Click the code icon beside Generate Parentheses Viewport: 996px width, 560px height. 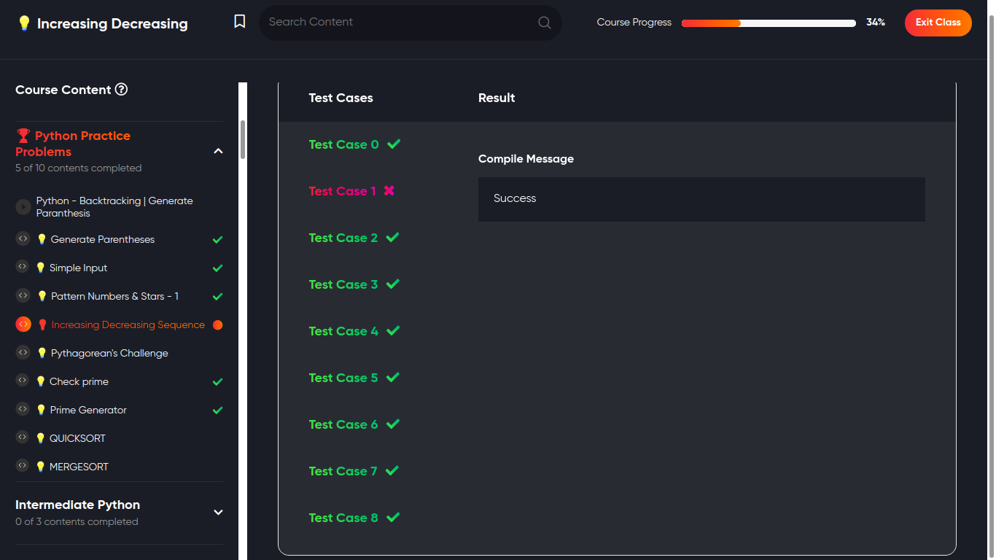(x=23, y=238)
